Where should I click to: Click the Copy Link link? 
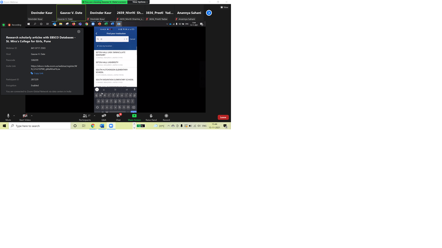pos(38,73)
